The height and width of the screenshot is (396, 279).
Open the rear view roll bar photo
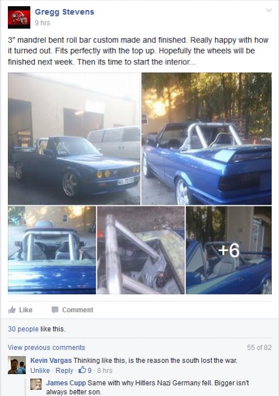(x=206, y=138)
